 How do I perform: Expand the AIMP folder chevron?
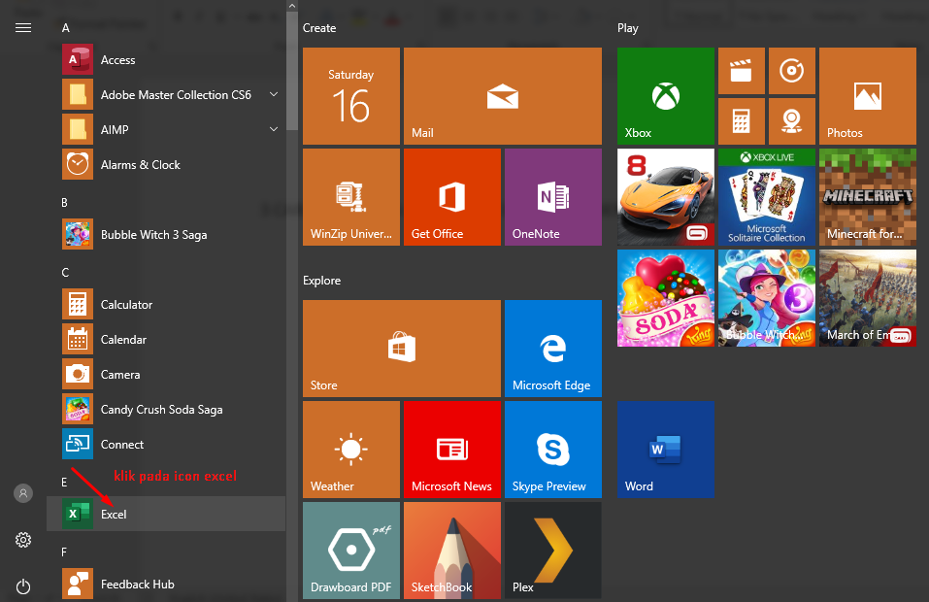click(x=274, y=129)
